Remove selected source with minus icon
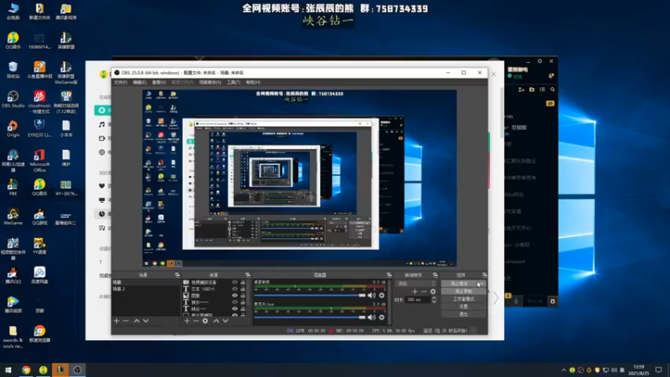The image size is (670, 377). click(x=196, y=321)
